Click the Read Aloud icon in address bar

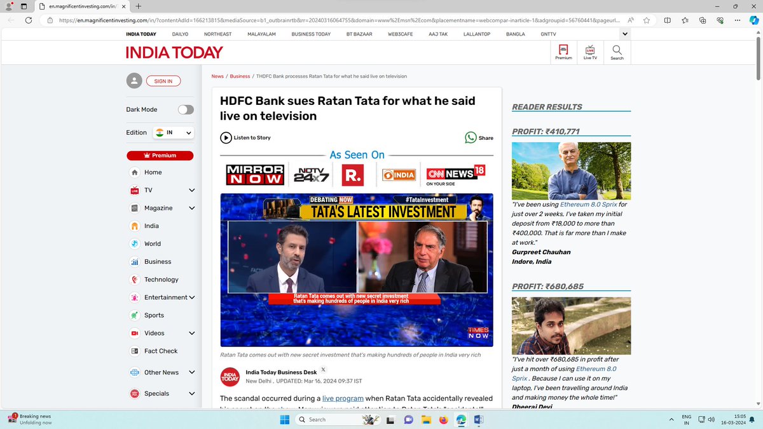[x=630, y=20]
